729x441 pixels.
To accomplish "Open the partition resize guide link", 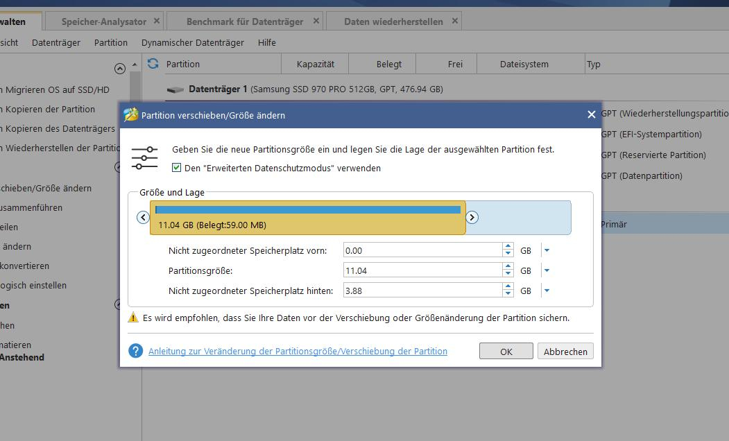I will click(x=297, y=351).
